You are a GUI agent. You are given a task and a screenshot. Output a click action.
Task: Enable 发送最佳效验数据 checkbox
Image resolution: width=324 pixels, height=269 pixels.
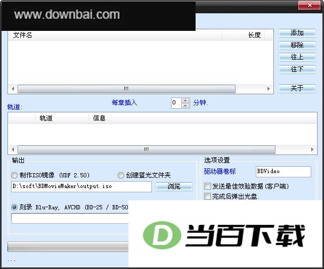pos(207,186)
